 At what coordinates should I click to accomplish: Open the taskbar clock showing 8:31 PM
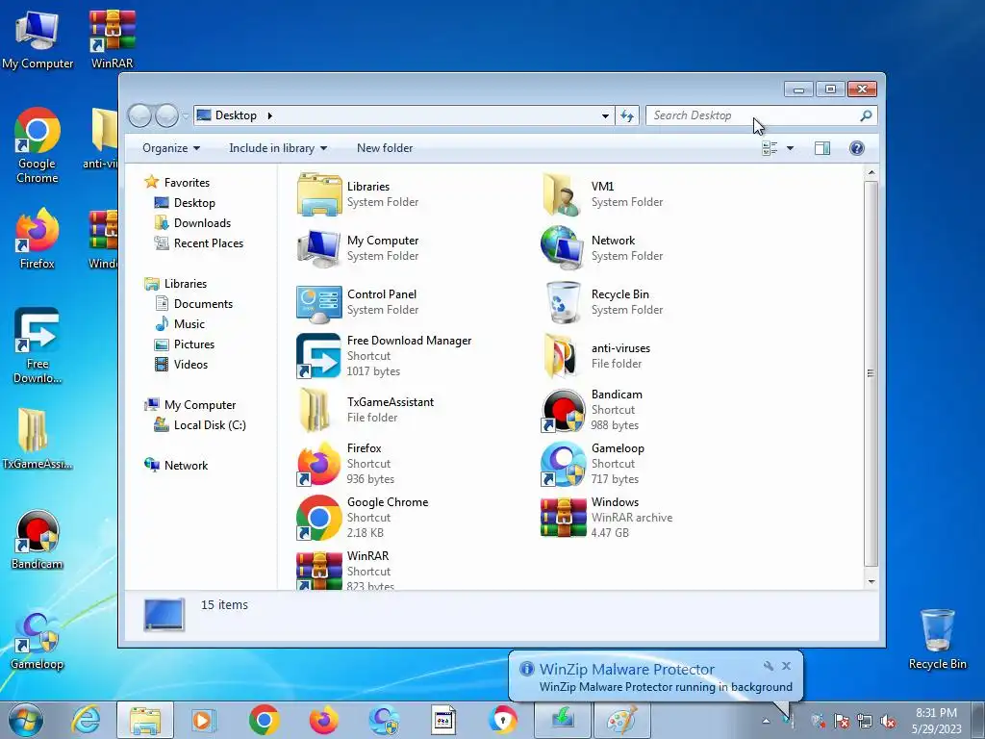[936, 721]
